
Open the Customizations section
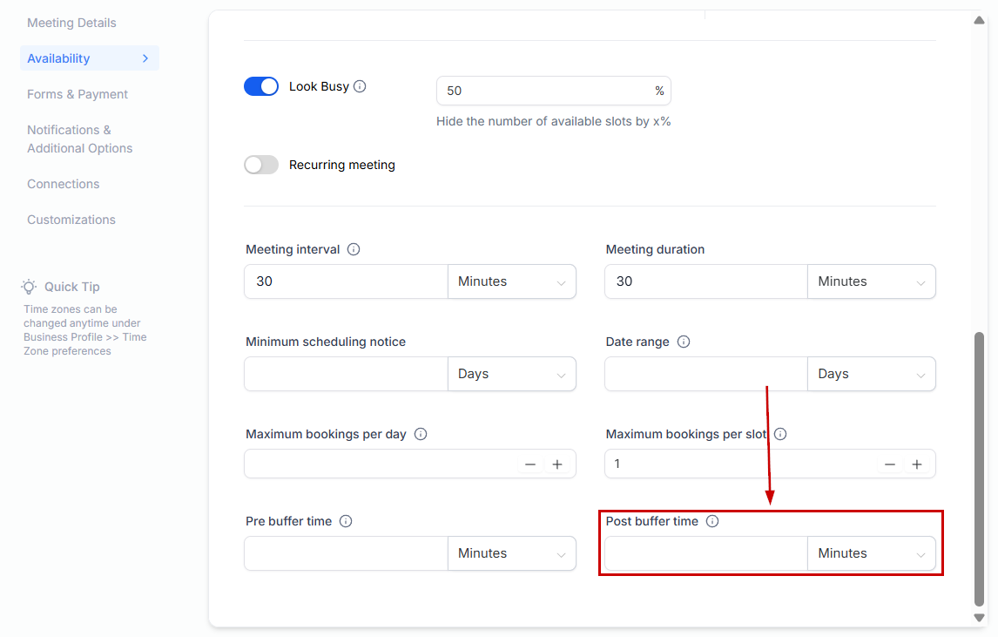tap(71, 220)
